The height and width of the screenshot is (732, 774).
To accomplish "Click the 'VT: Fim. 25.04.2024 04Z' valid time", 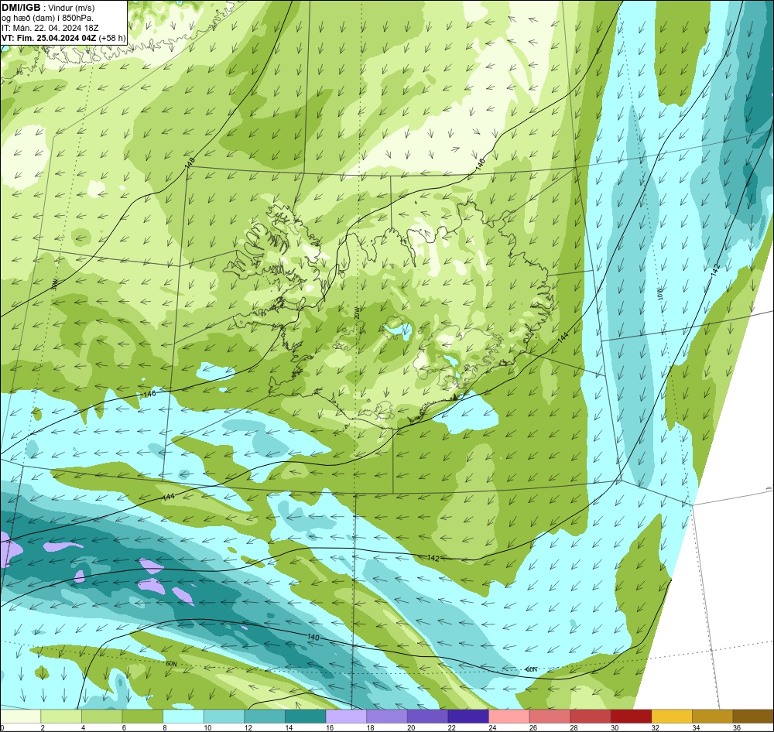I will 49,38.
